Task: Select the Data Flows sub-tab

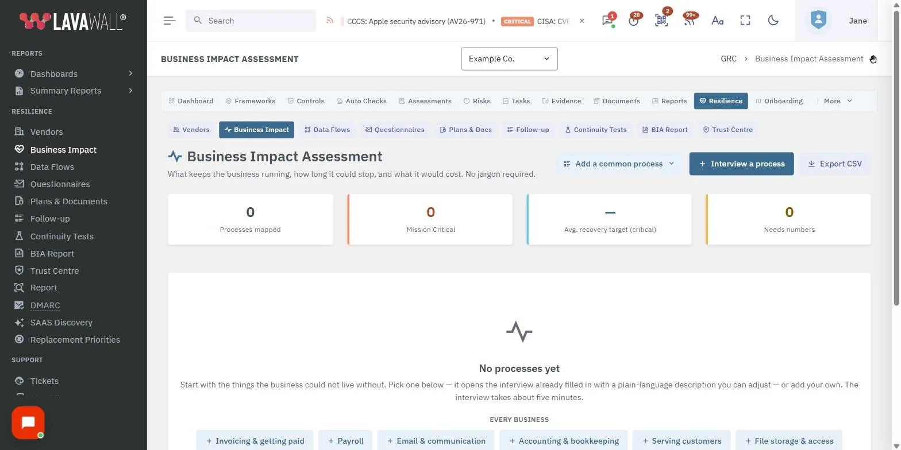Action: tap(327, 130)
